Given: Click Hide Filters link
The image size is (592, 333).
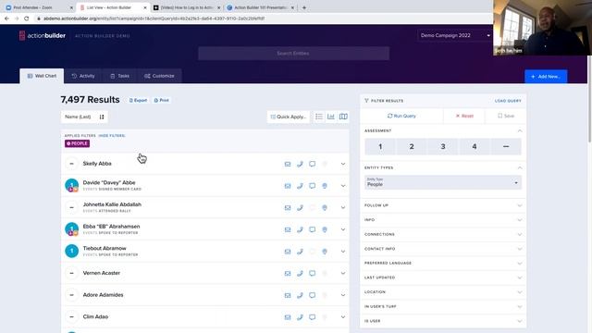Looking at the screenshot, I should tap(112, 136).
